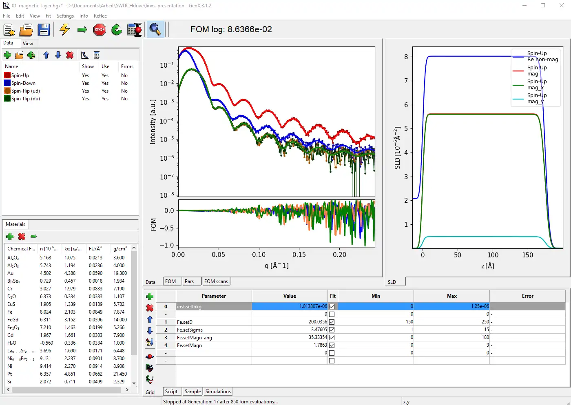571x405 pixels.
Task: Toggle the magnifying glass zoom tool
Action: [x=155, y=29]
